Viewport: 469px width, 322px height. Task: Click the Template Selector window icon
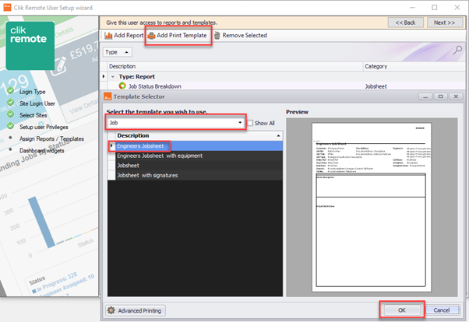click(x=108, y=96)
